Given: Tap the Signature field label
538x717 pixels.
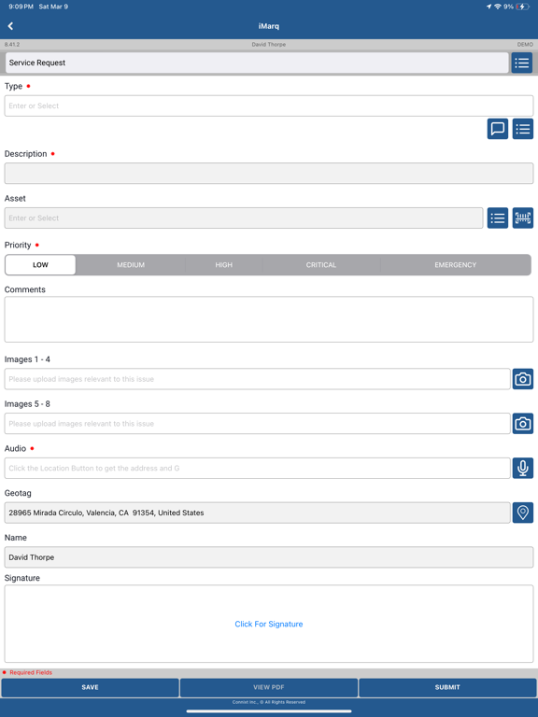Looking at the screenshot, I should point(22,578).
